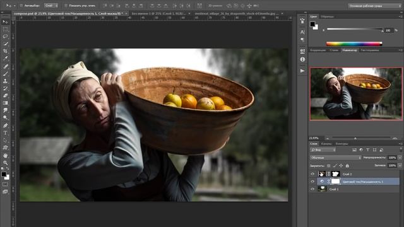This screenshot has width=404, height=227.
Task: Filter layers by adjustment layers icon
Action: [x=361, y=150]
